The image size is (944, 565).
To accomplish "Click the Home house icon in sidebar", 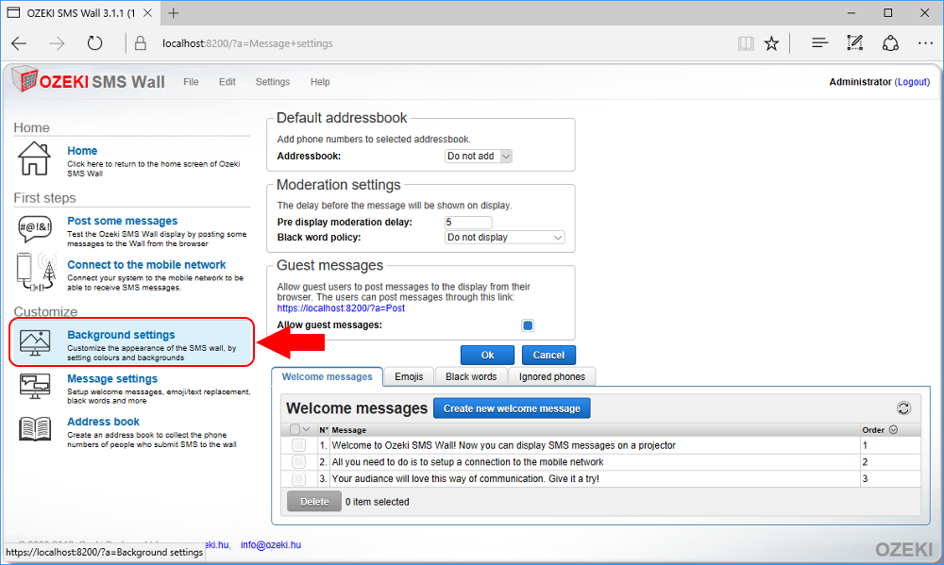I will point(34,158).
